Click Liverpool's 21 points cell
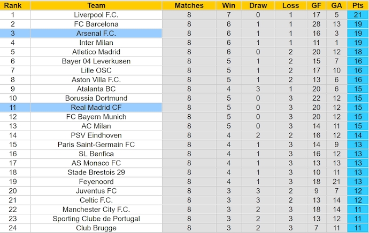 pyautogui.click(x=357, y=14)
